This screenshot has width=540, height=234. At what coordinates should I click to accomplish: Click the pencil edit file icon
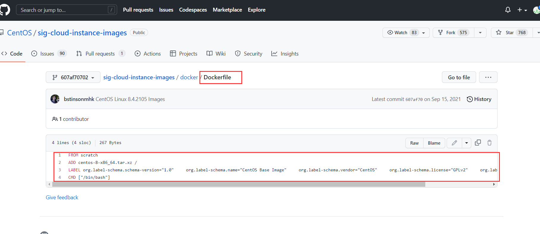coord(454,143)
